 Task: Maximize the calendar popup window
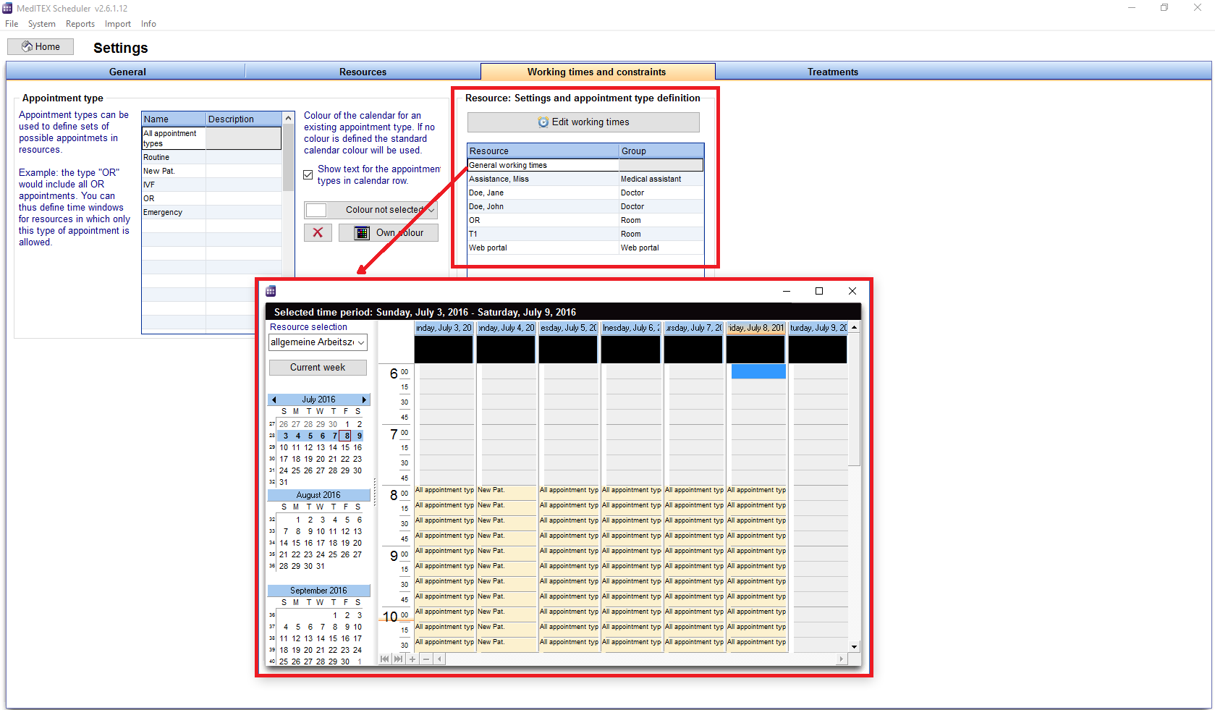(x=819, y=291)
